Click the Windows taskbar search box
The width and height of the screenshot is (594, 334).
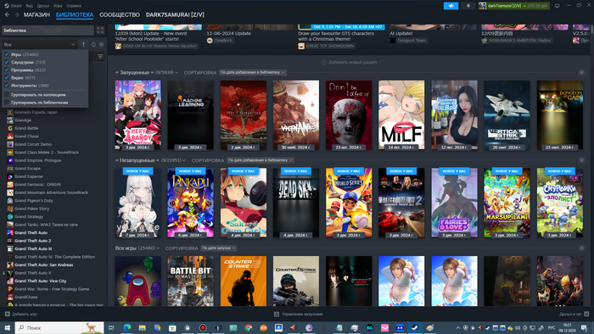59,327
